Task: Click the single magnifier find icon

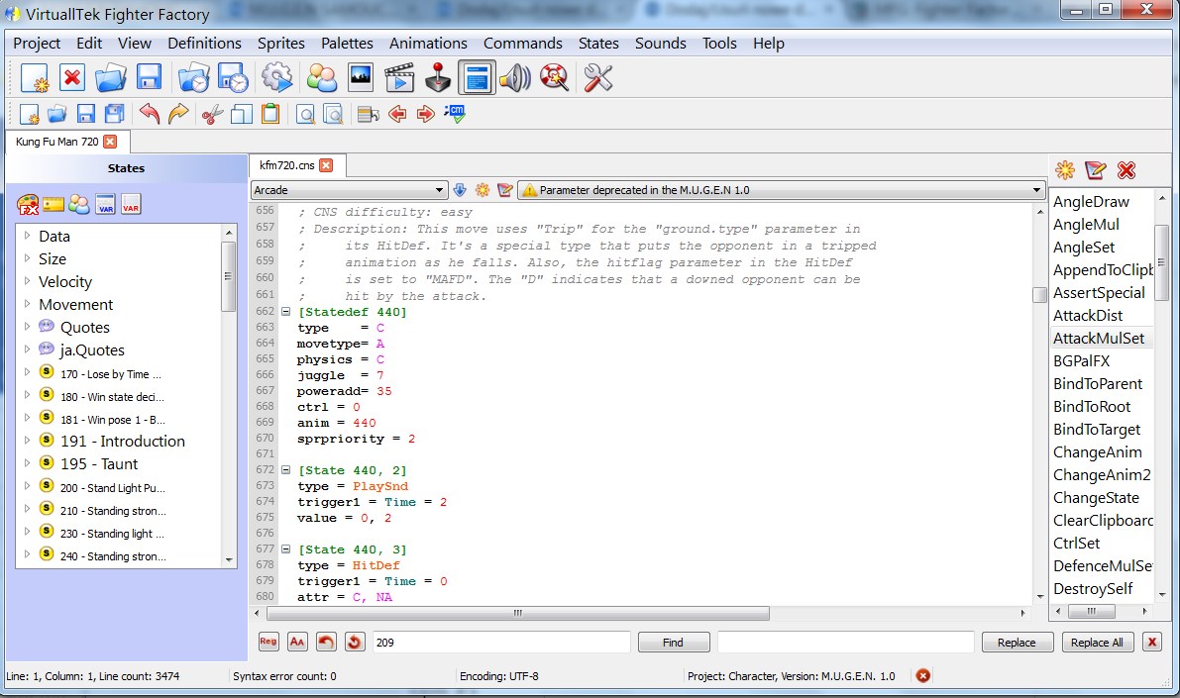Action: 305,114
